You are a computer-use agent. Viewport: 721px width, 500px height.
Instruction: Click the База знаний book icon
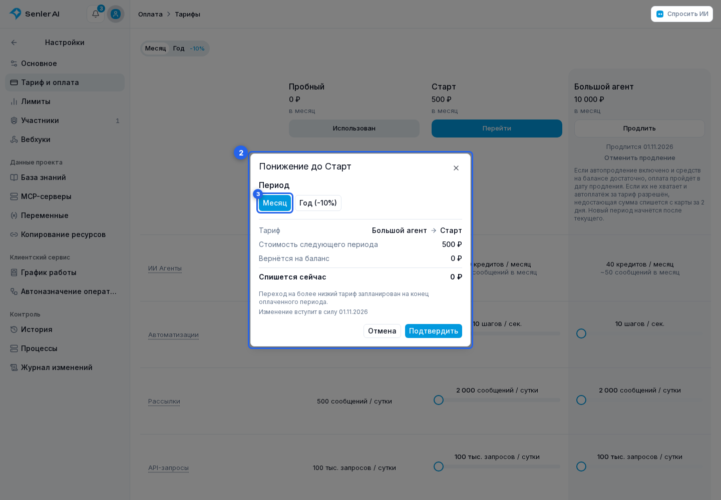click(14, 177)
